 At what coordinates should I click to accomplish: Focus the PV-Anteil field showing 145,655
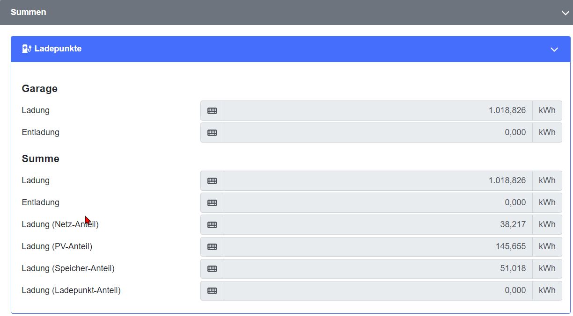click(378, 247)
